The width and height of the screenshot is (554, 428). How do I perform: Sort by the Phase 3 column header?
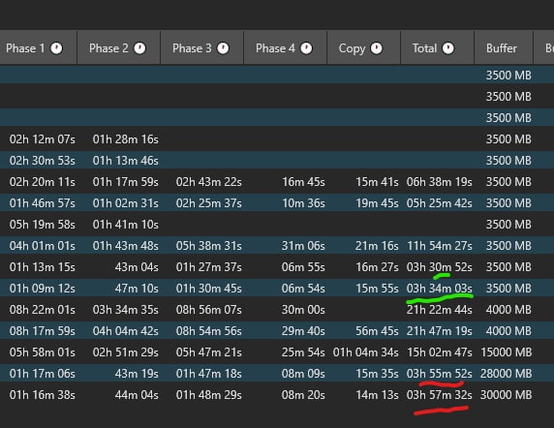(x=202, y=47)
